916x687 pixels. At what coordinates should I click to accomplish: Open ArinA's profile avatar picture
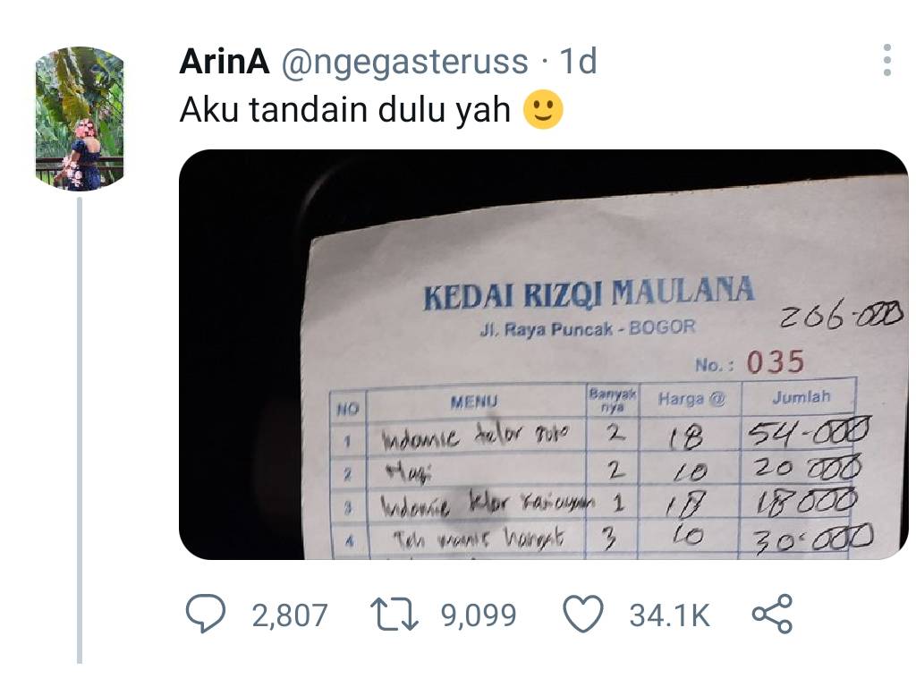[x=80, y=119]
